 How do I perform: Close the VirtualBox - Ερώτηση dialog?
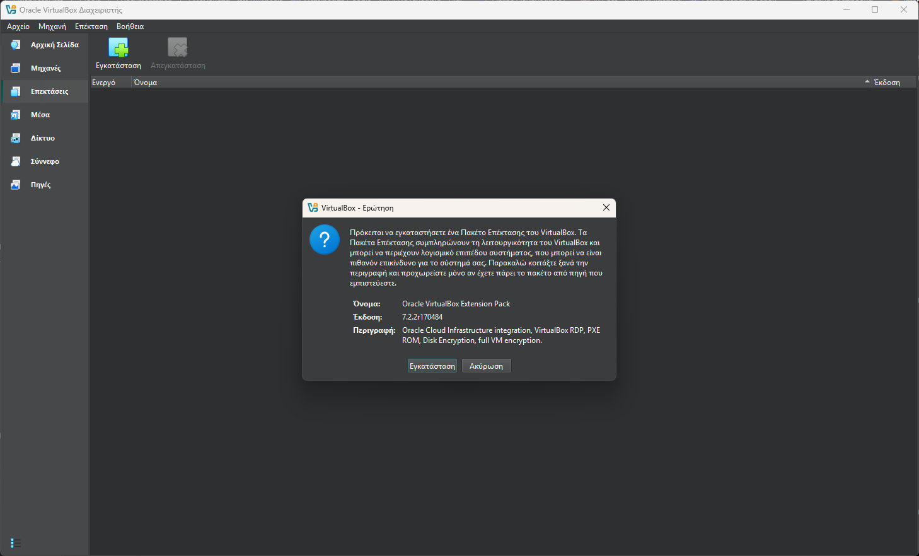606,207
